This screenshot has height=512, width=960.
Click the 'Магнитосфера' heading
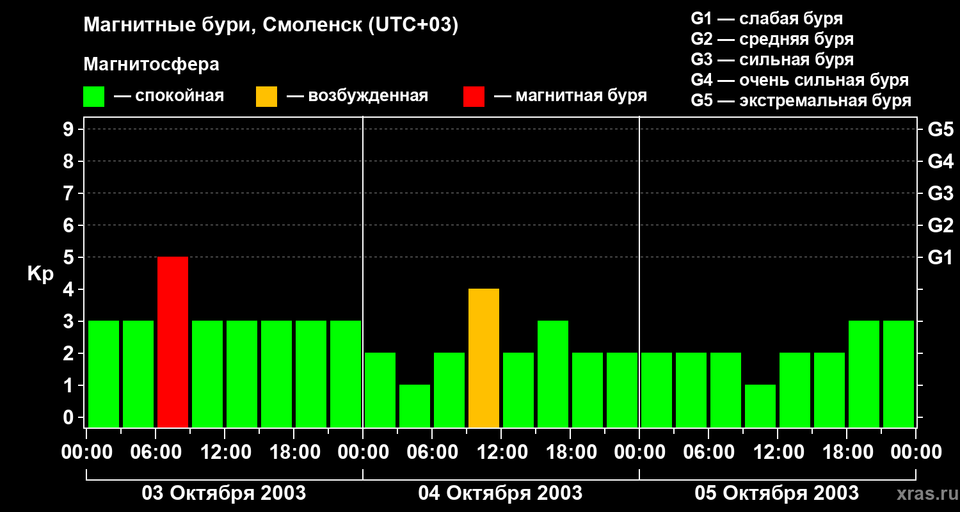[152, 65]
